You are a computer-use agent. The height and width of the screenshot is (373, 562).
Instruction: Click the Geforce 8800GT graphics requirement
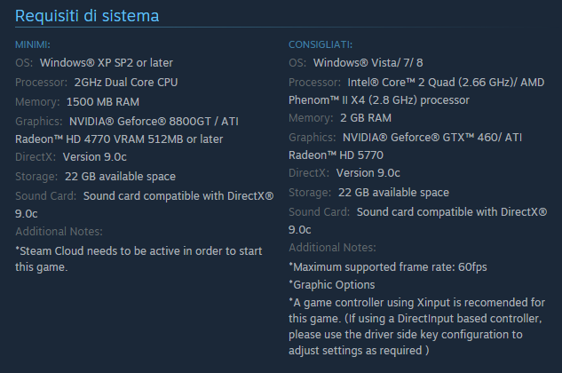154,122
